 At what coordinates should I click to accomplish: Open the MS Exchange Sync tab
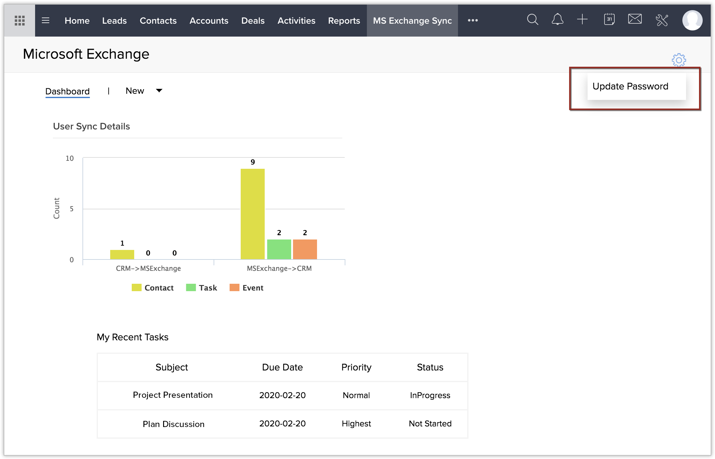click(x=412, y=21)
